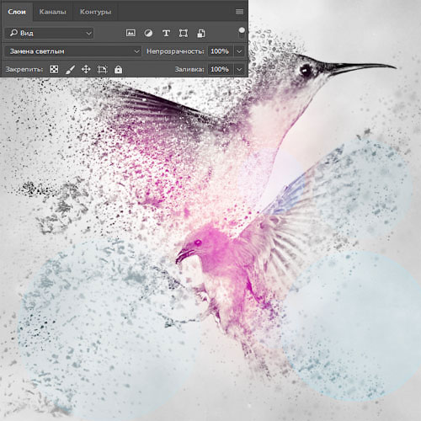Switch to the Слои tab
The width and height of the screenshot is (421, 421).
[17, 12]
